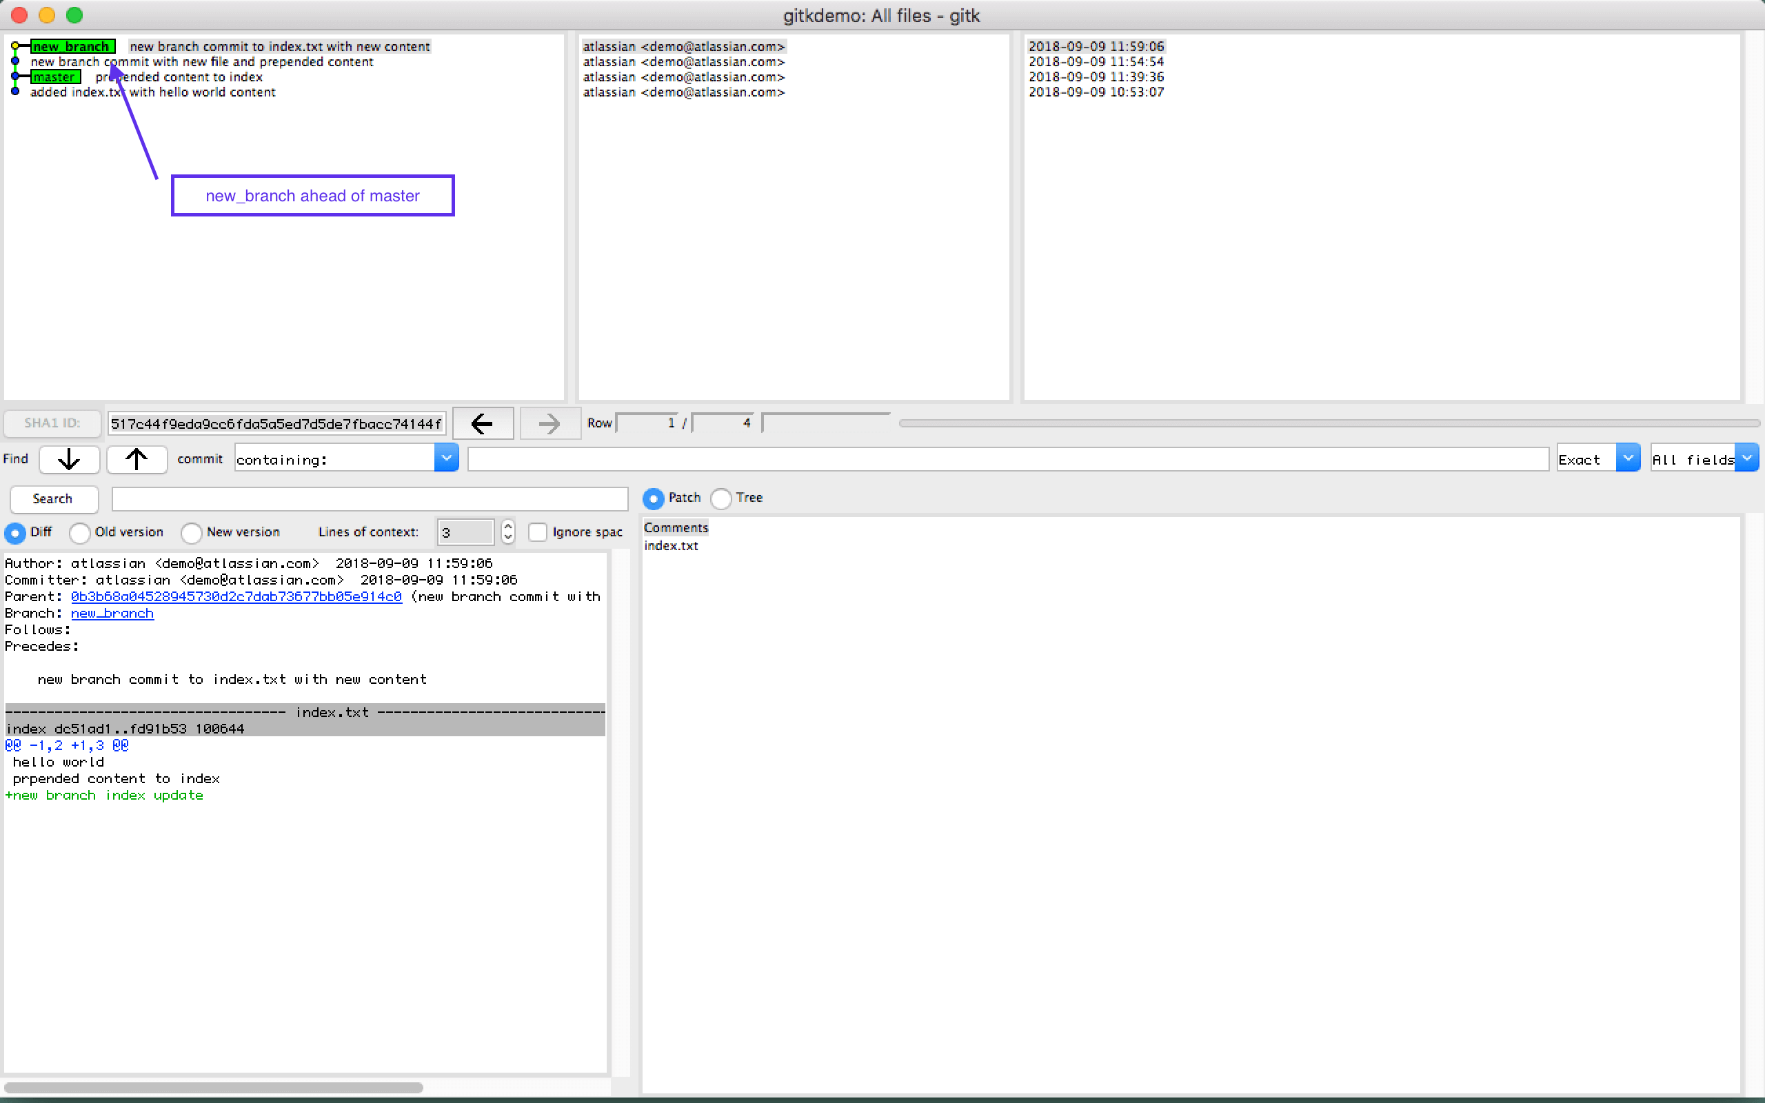Select the Old version radio button
The width and height of the screenshot is (1765, 1103).
[79, 532]
